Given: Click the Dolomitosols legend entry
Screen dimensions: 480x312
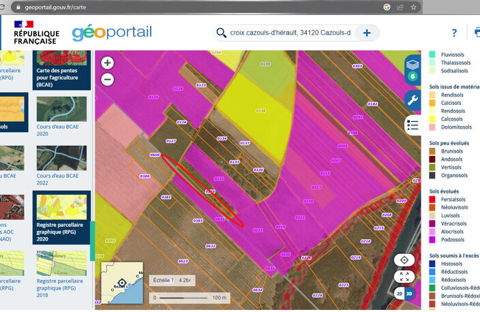Looking at the screenshot, I should 456,127.
